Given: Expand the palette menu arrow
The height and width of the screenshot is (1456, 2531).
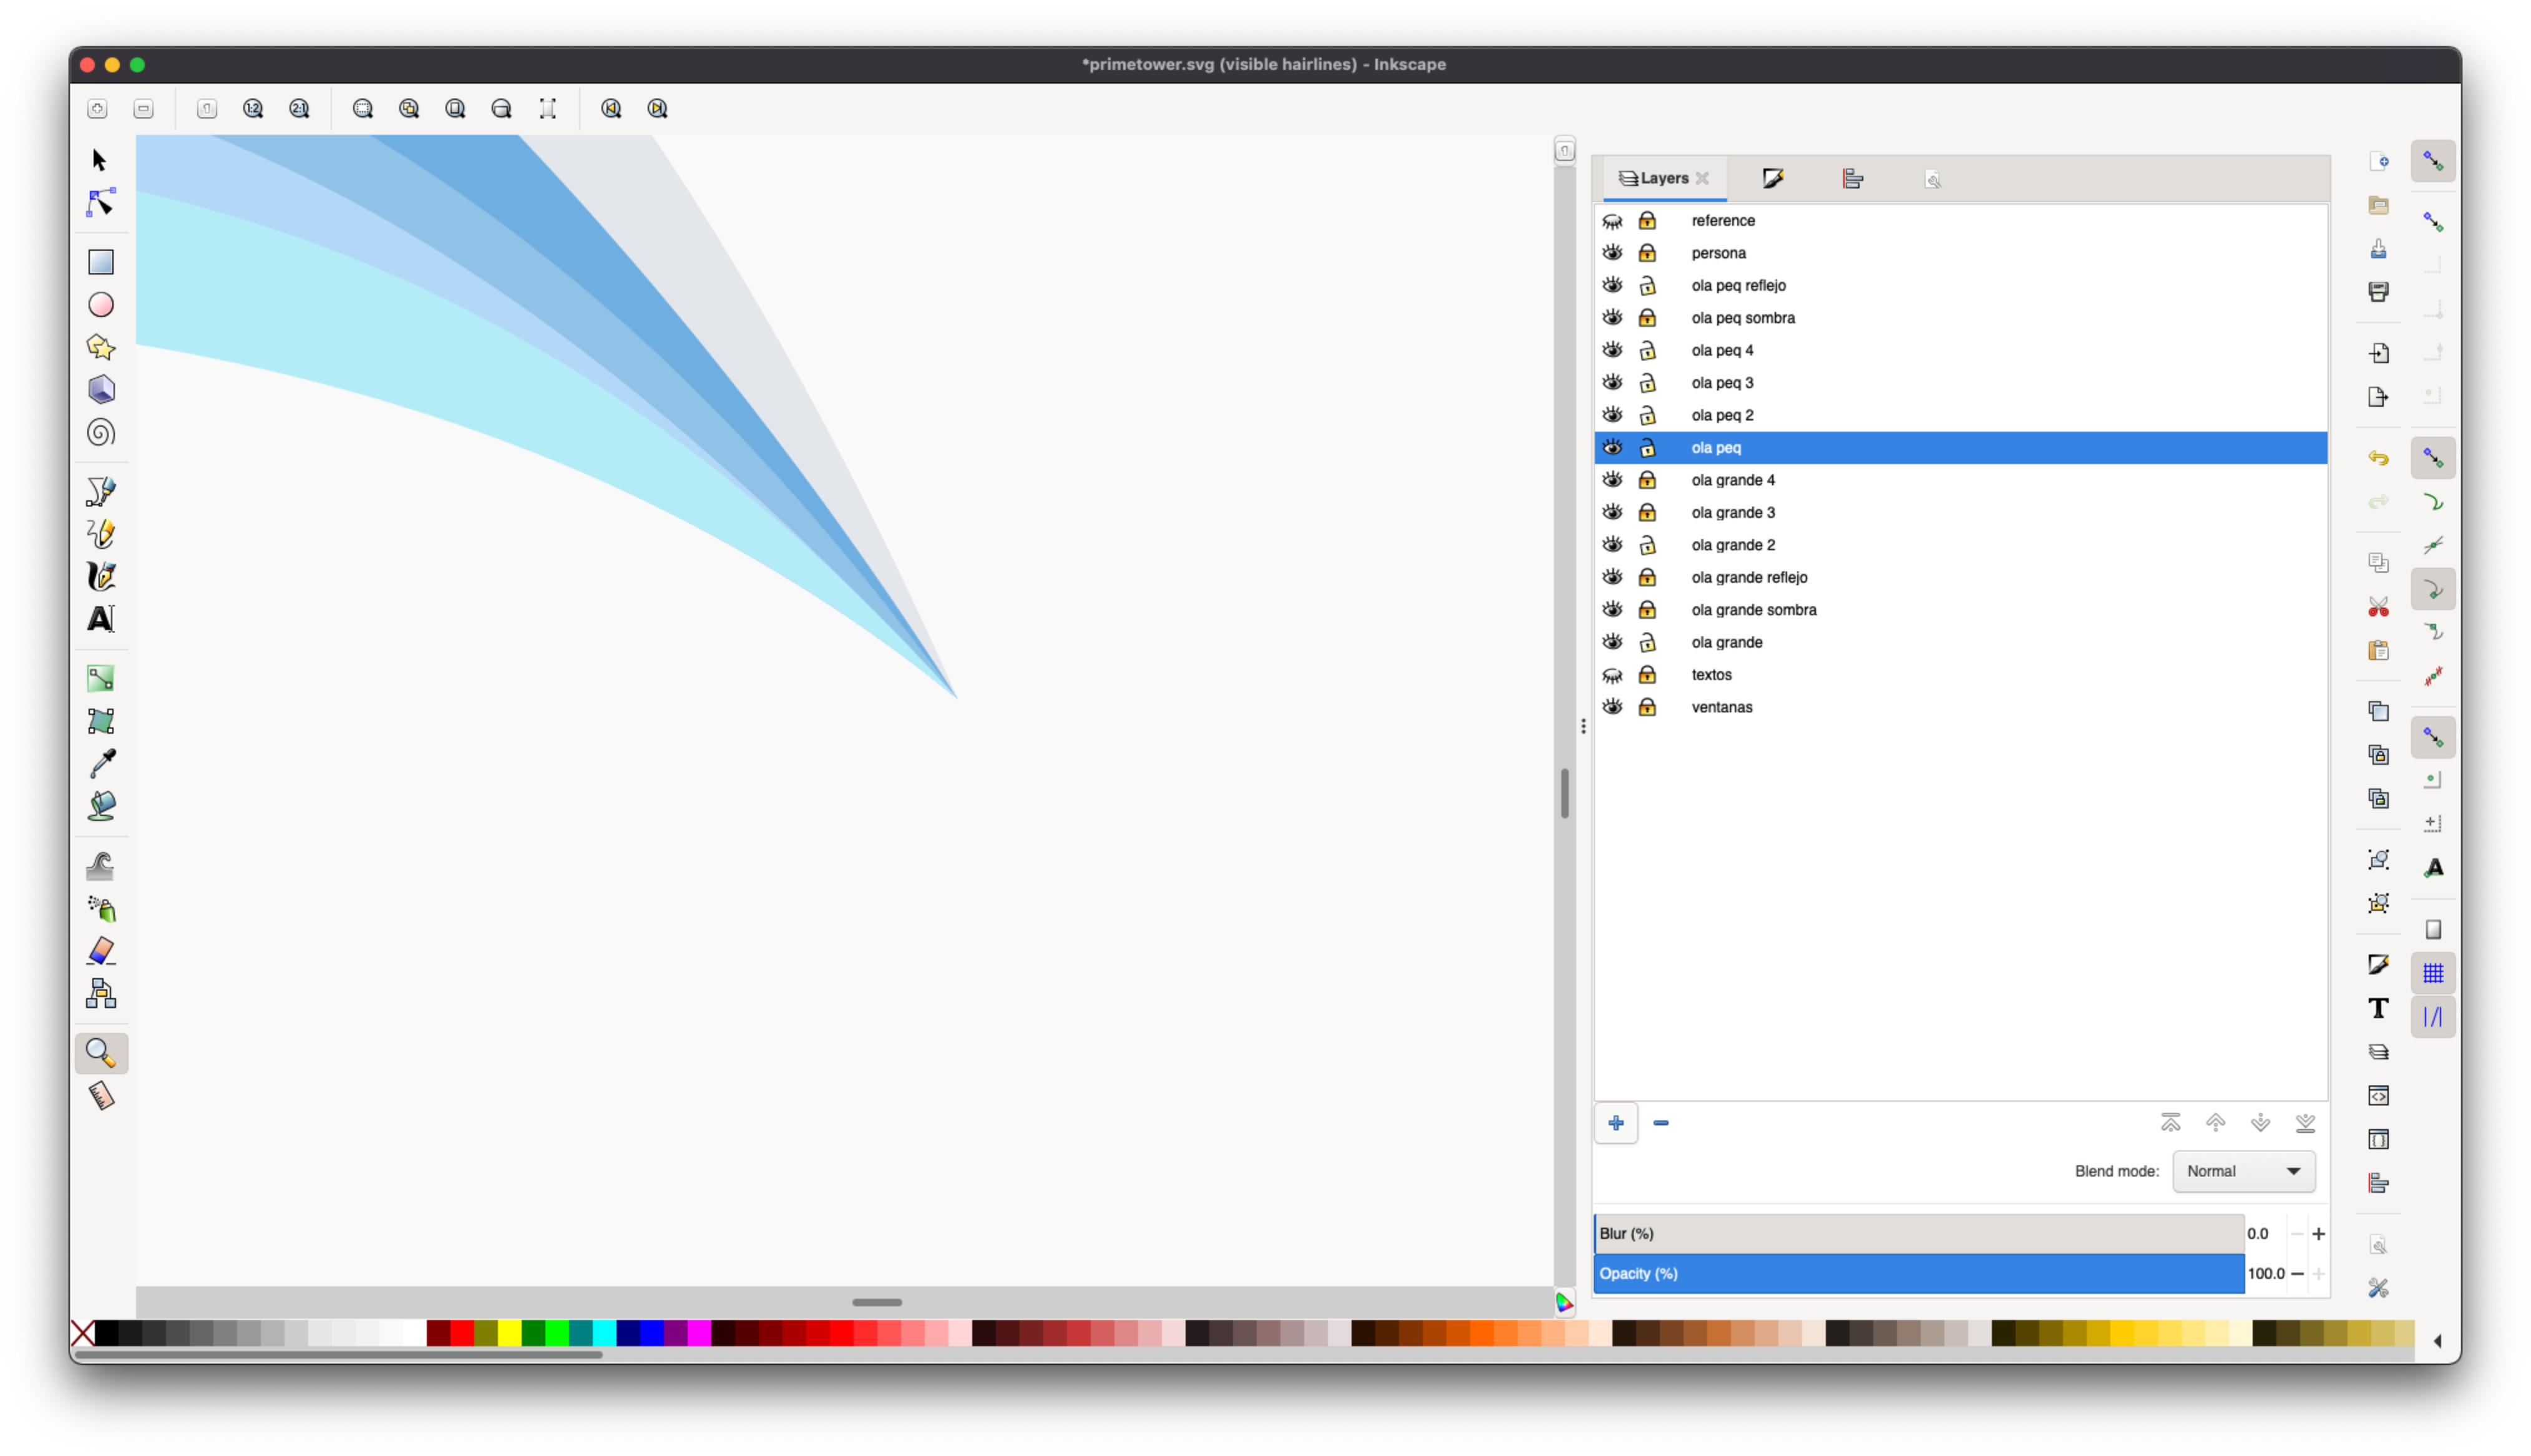Looking at the screenshot, I should coord(2437,1341).
